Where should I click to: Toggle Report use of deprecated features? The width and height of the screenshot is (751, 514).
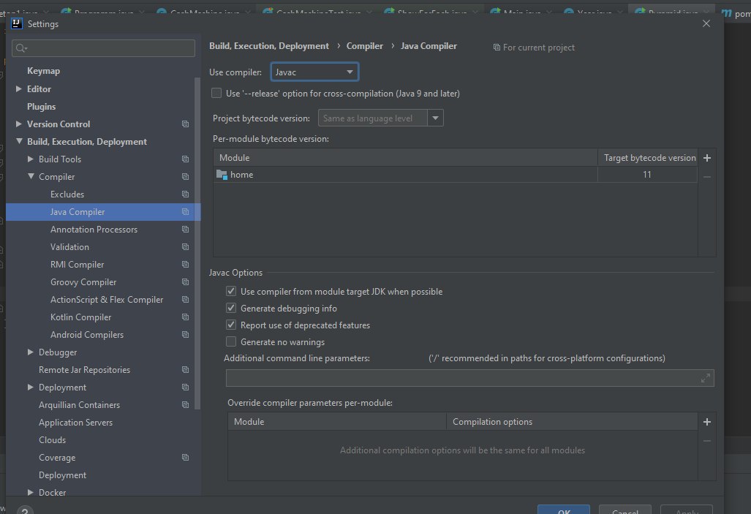click(231, 325)
